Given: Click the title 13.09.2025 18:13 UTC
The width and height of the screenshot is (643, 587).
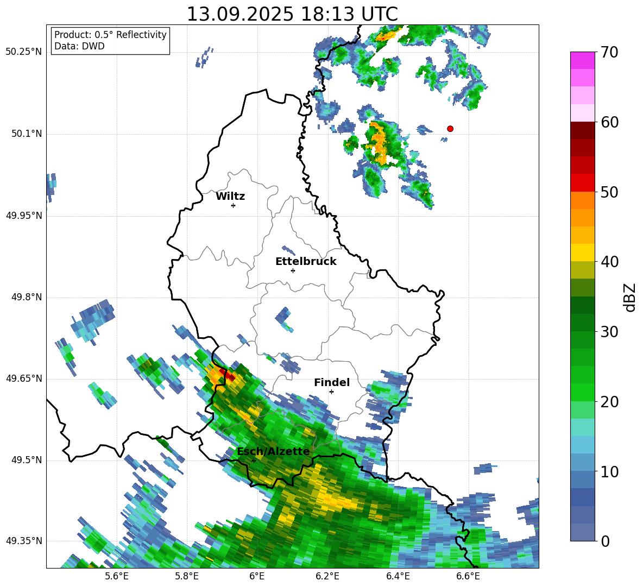Looking at the screenshot, I should pos(292,14).
